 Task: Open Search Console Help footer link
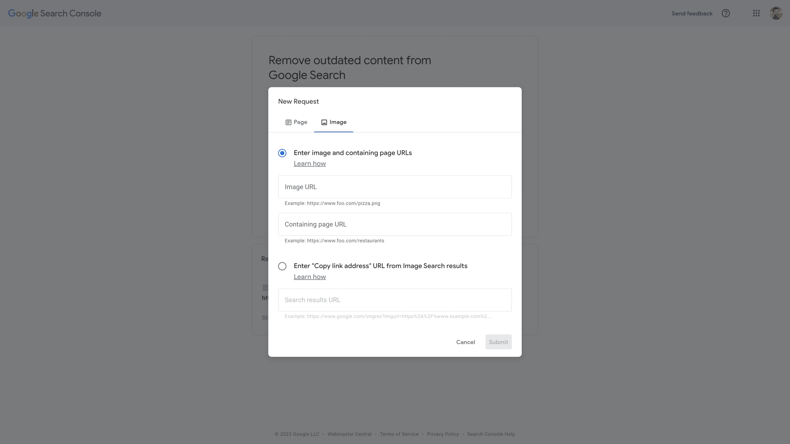491,434
